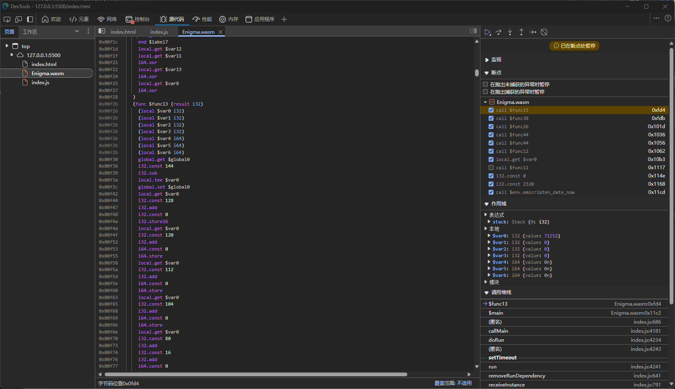Step out of current function

coord(521,32)
